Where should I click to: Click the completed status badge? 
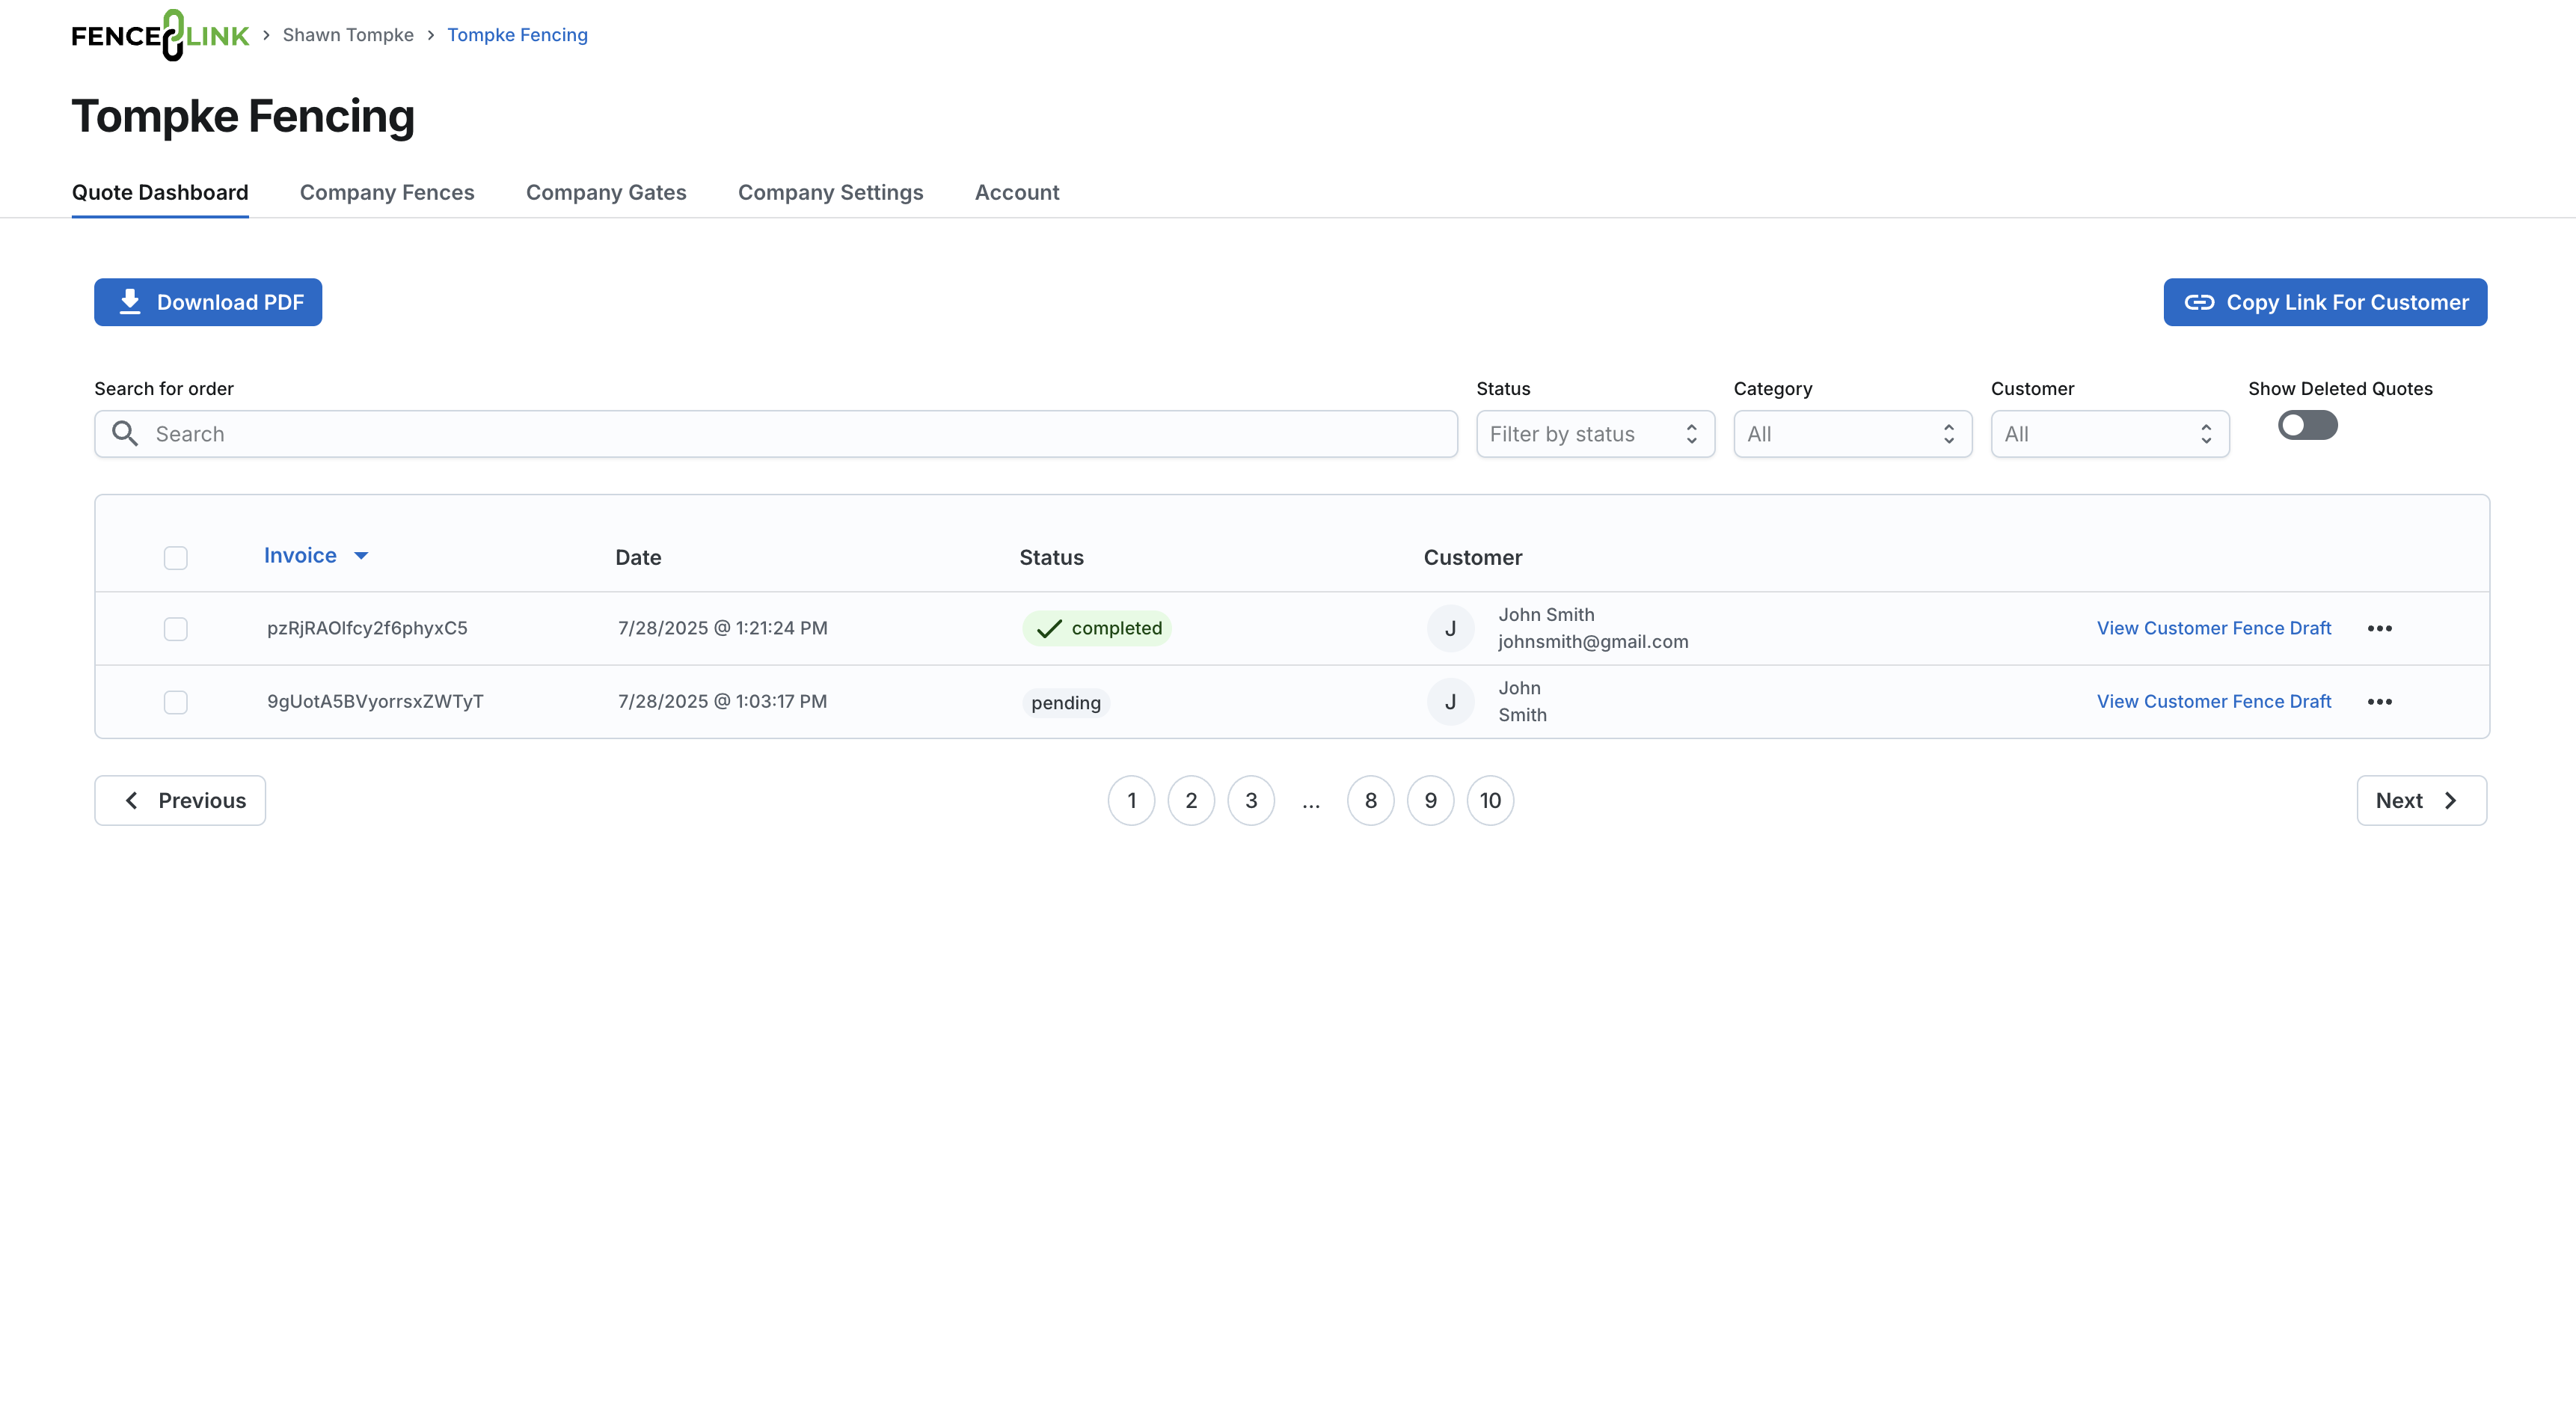click(x=1097, y=629)
